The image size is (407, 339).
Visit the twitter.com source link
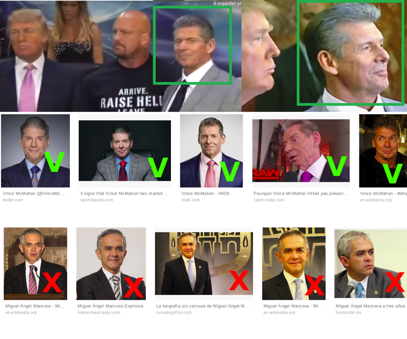coord(13,200)
